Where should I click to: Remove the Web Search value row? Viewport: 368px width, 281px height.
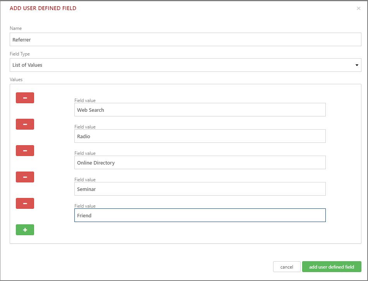(x=25, y=98)
